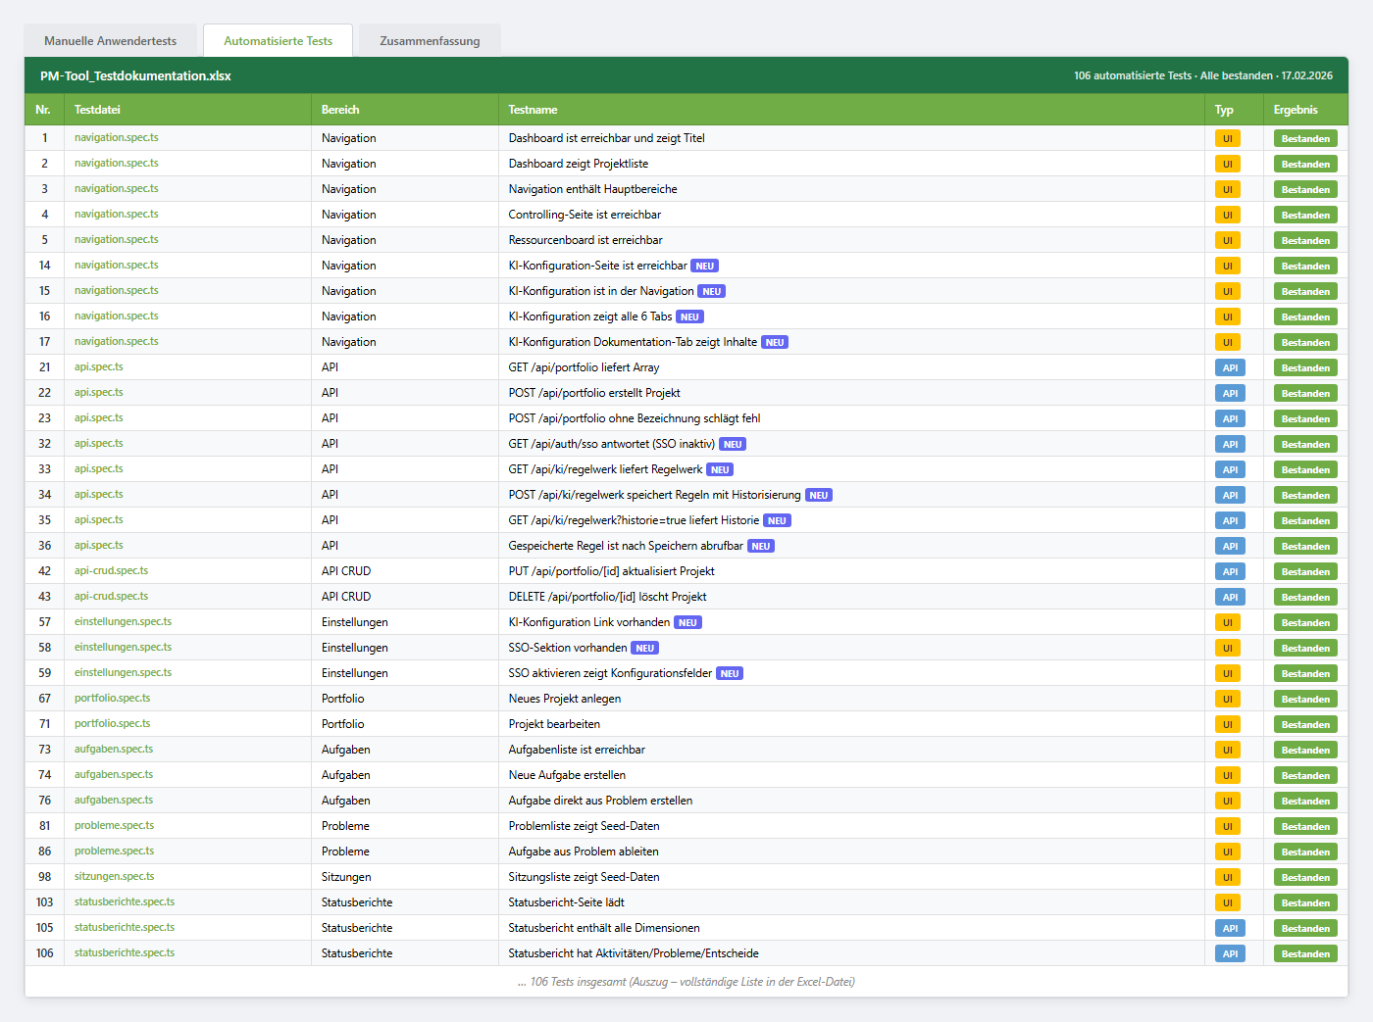The width and height of the screenshot is (1373, 1022).
Task: Click the API badge in row 106
Action: pos(1230,953)
